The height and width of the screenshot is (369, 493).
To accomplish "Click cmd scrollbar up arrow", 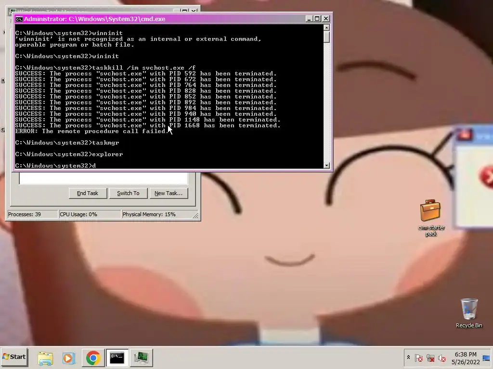I will pyautogui.click(x=327, y=27).
